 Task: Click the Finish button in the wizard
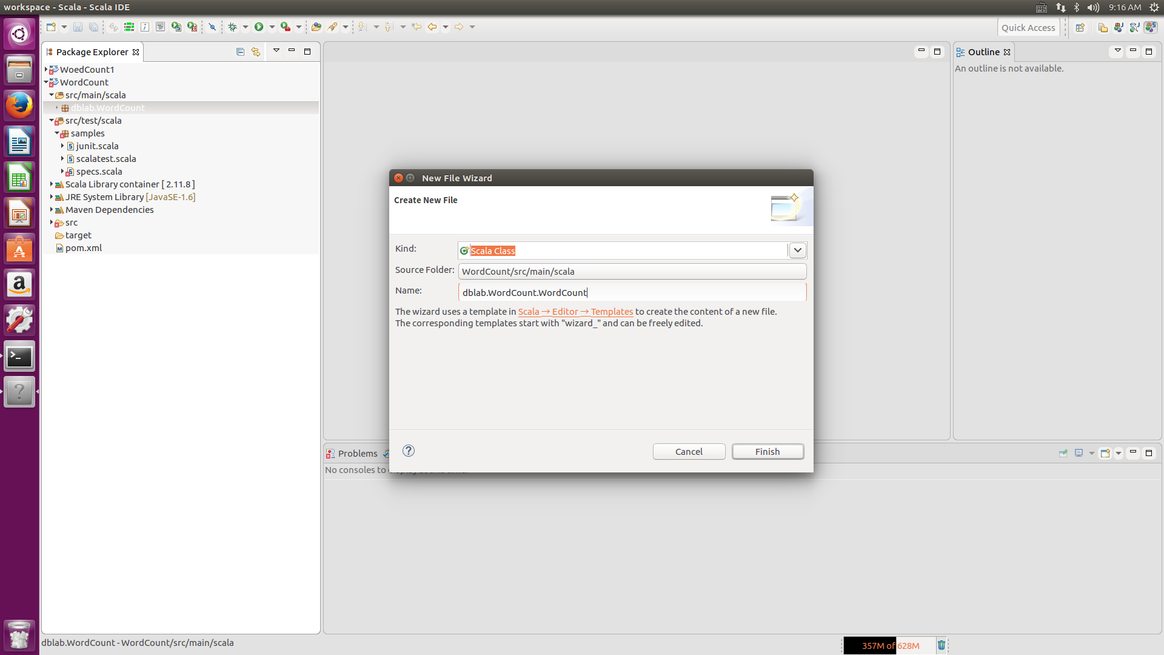click(x=768, y=451)
